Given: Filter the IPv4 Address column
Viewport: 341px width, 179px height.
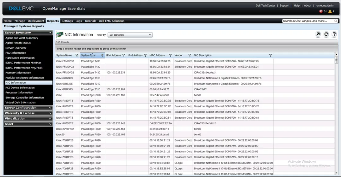Looking at the screenshot, I should click(x=123, y=55).
